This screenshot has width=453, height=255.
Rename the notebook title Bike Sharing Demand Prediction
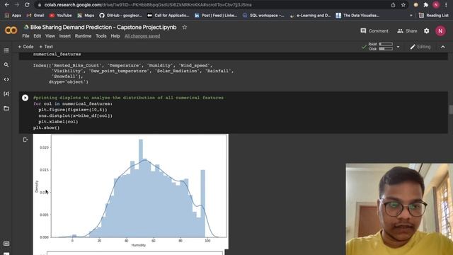(x=103, y=27)
